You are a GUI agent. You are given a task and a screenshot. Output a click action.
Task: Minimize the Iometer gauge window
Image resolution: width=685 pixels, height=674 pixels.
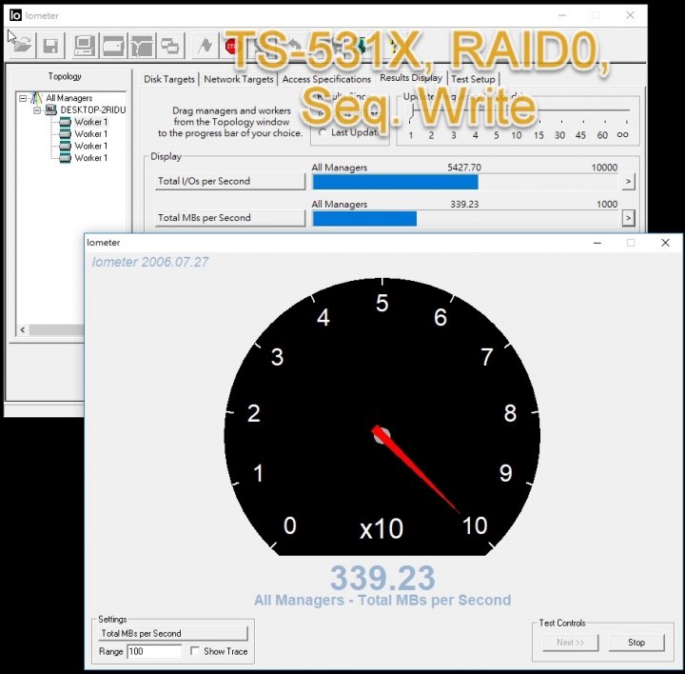(597, 243)
